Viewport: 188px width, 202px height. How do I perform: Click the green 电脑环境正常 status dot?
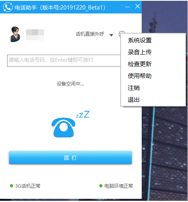tap(101, 186)
